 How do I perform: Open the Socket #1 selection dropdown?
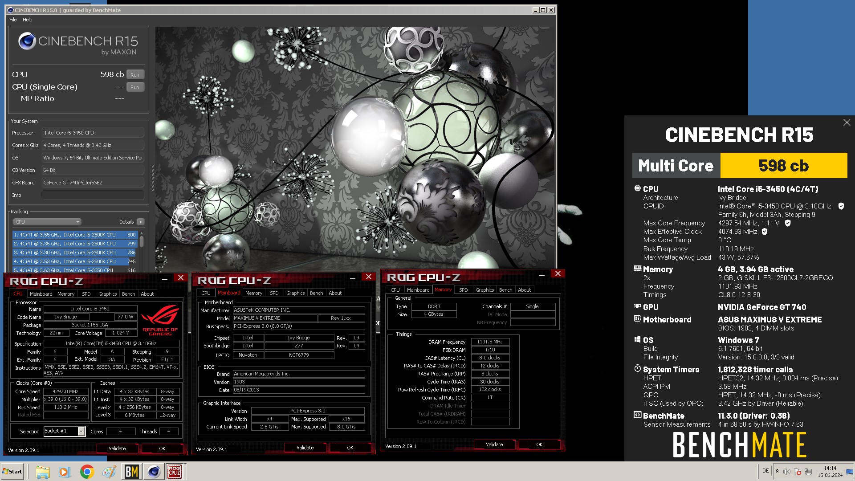(81, 431)
